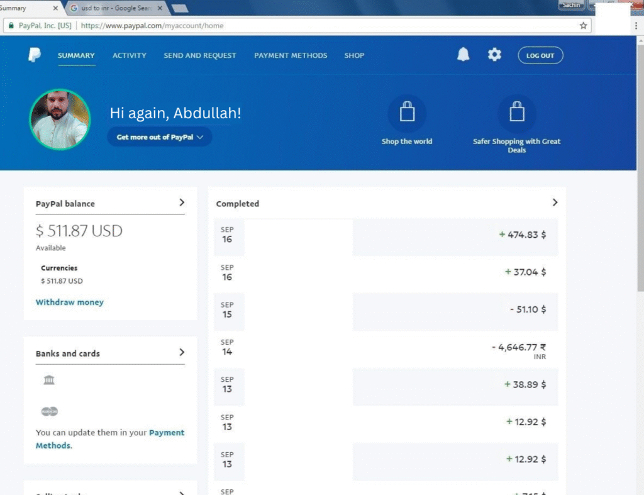The height and width of the screenshot is (495, 644).
Task: Click the Withdraw money link
Action: [x=70, y=303]
